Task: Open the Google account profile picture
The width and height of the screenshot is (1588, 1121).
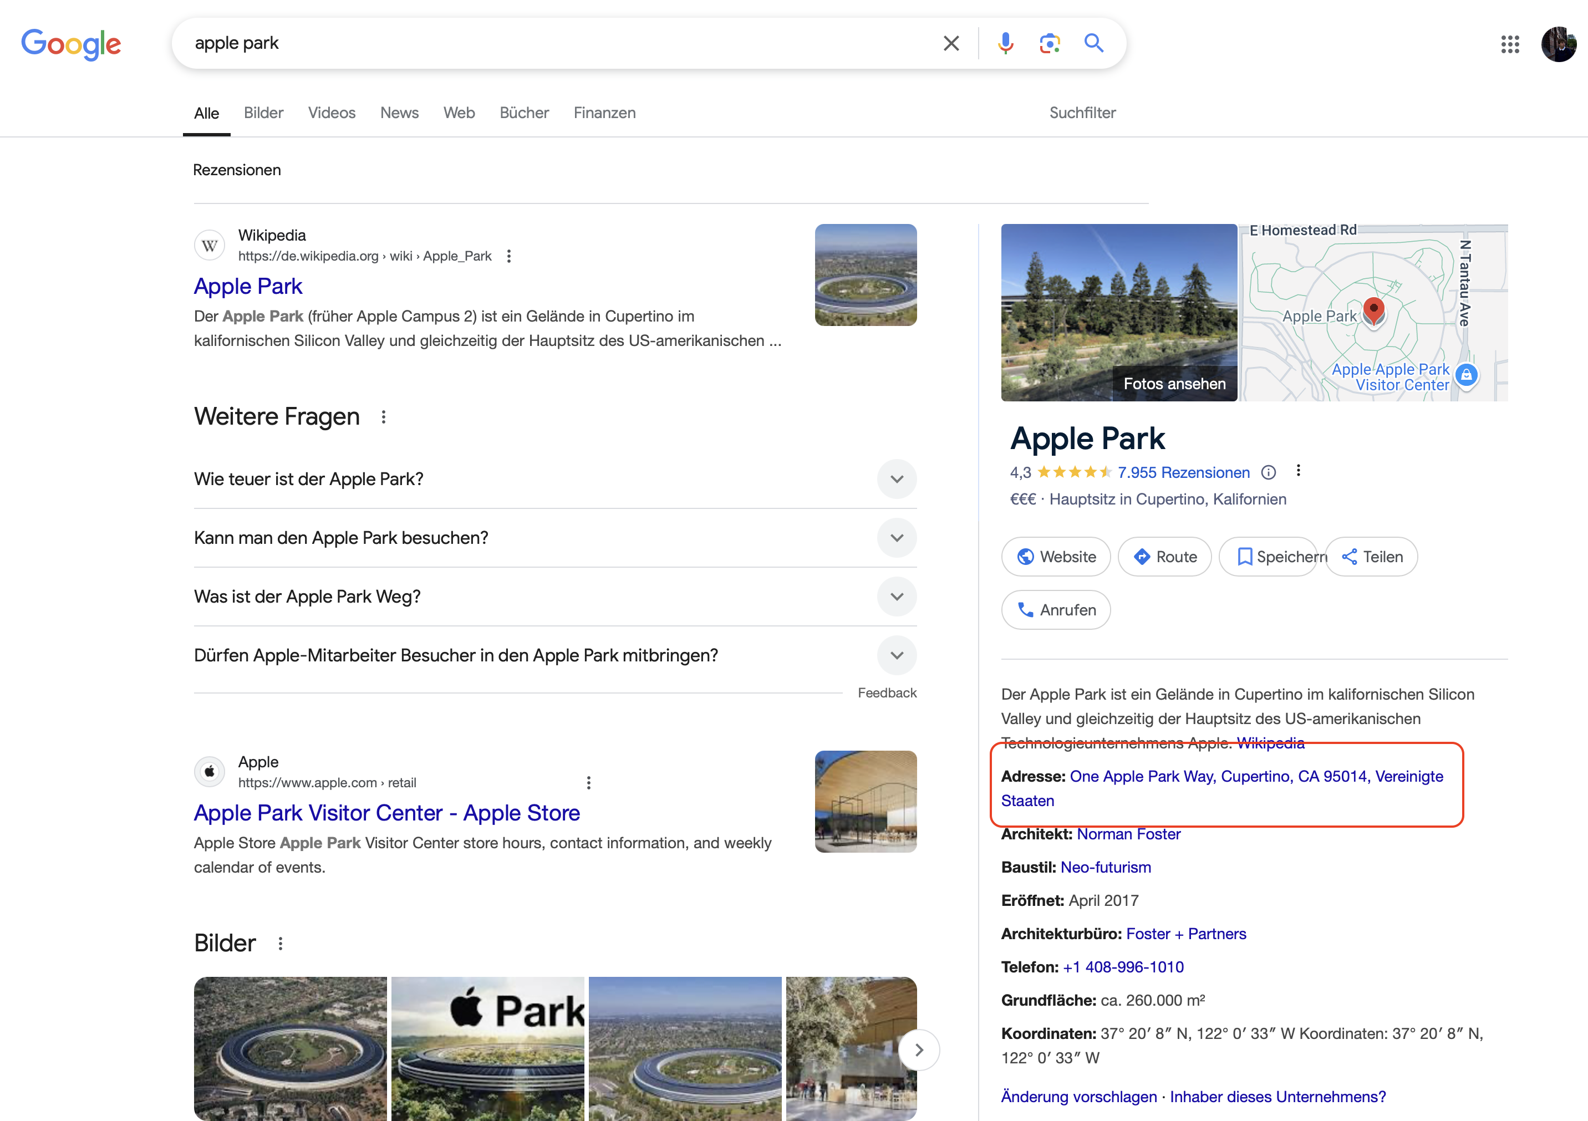Action: click(x=1558, y=44)
